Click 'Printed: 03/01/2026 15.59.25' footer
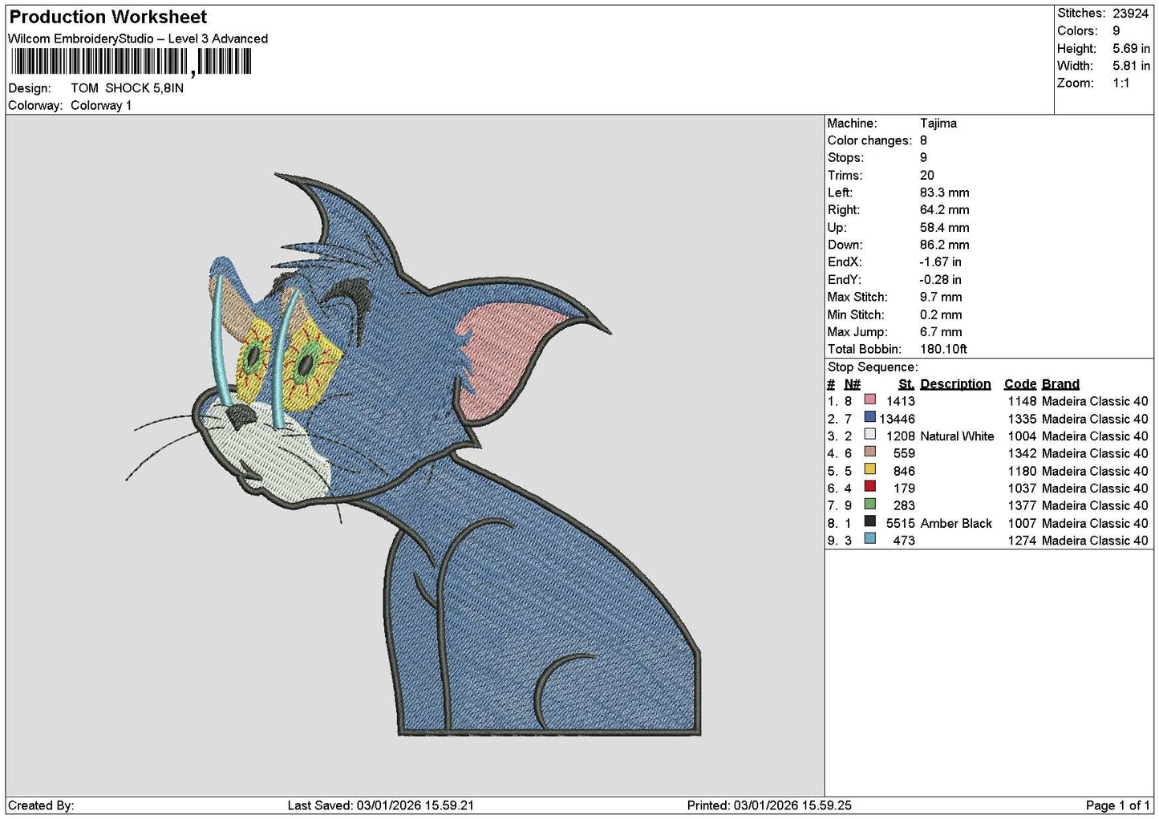This screenshot has width=1159, height=819. coord(769,806)
